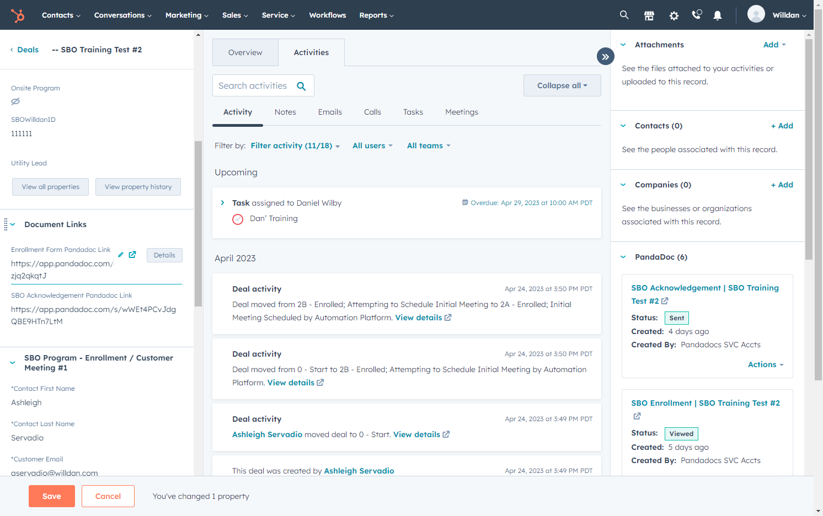Collapse the Document Links section
This screenshot has width=823, height=516.
click(x=13, y=224)
